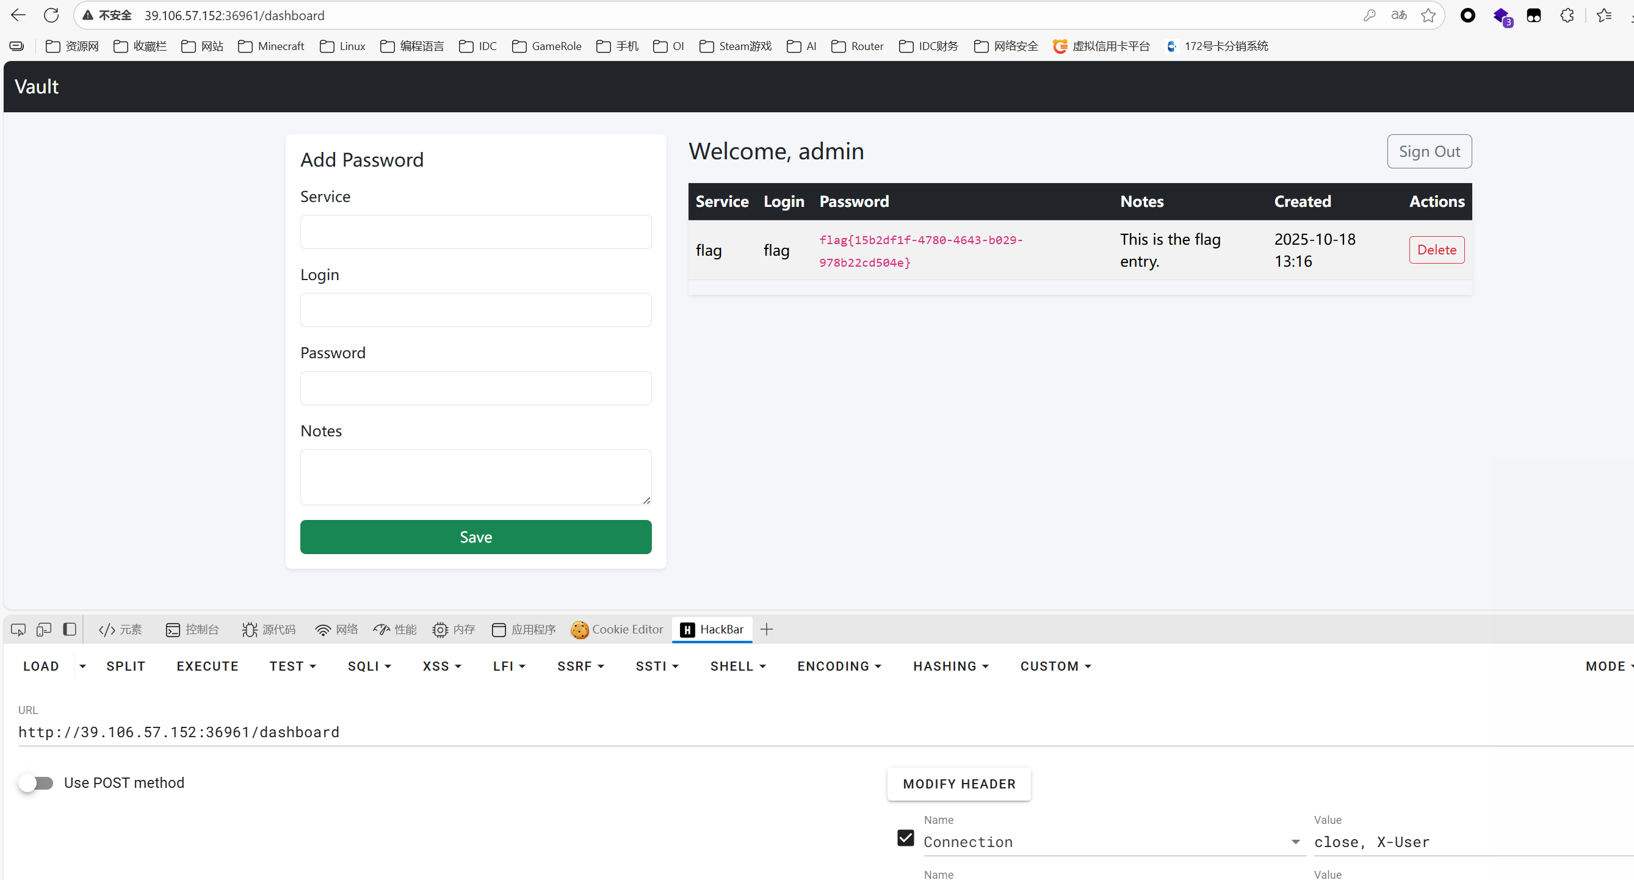Open the DevTools inspect element picker
Screen dimensions: 1634x880
click(18, 630)
